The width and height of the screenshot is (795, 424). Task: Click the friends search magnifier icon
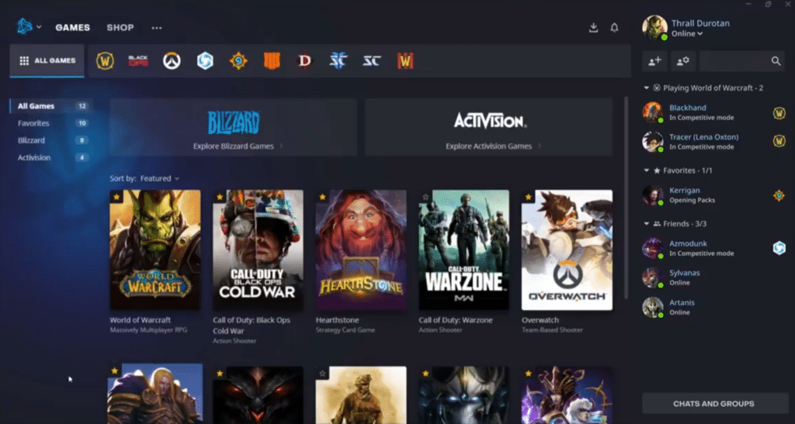776,61
